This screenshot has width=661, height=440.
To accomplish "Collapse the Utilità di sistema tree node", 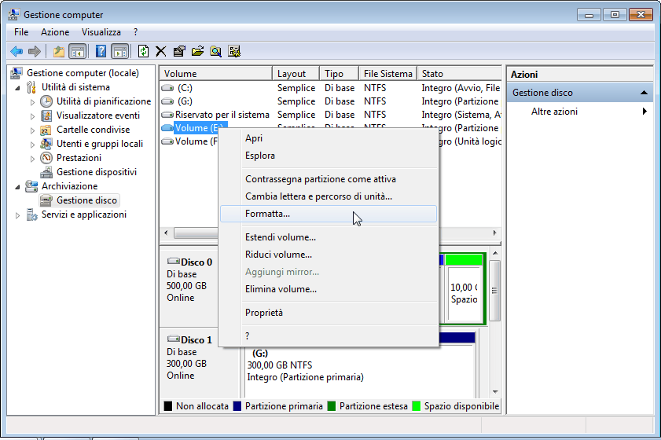I will point(18,88).
